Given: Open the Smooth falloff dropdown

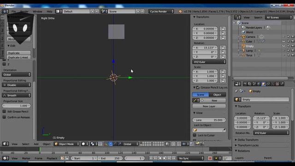Looking at the screenshot, I should pos(17,95).
